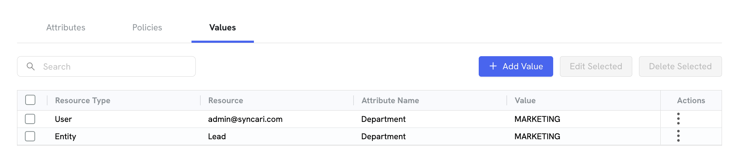Open actions menu for Lead entity row
Image resolution: width=739 pixels, height=159 pixels.
678,136
